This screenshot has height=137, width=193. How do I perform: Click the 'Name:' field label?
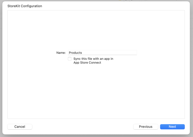tap(61, 53)
